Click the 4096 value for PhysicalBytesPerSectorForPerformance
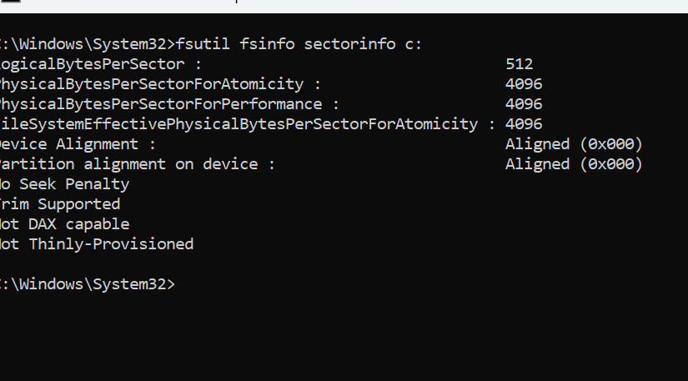 click(524, 104)
